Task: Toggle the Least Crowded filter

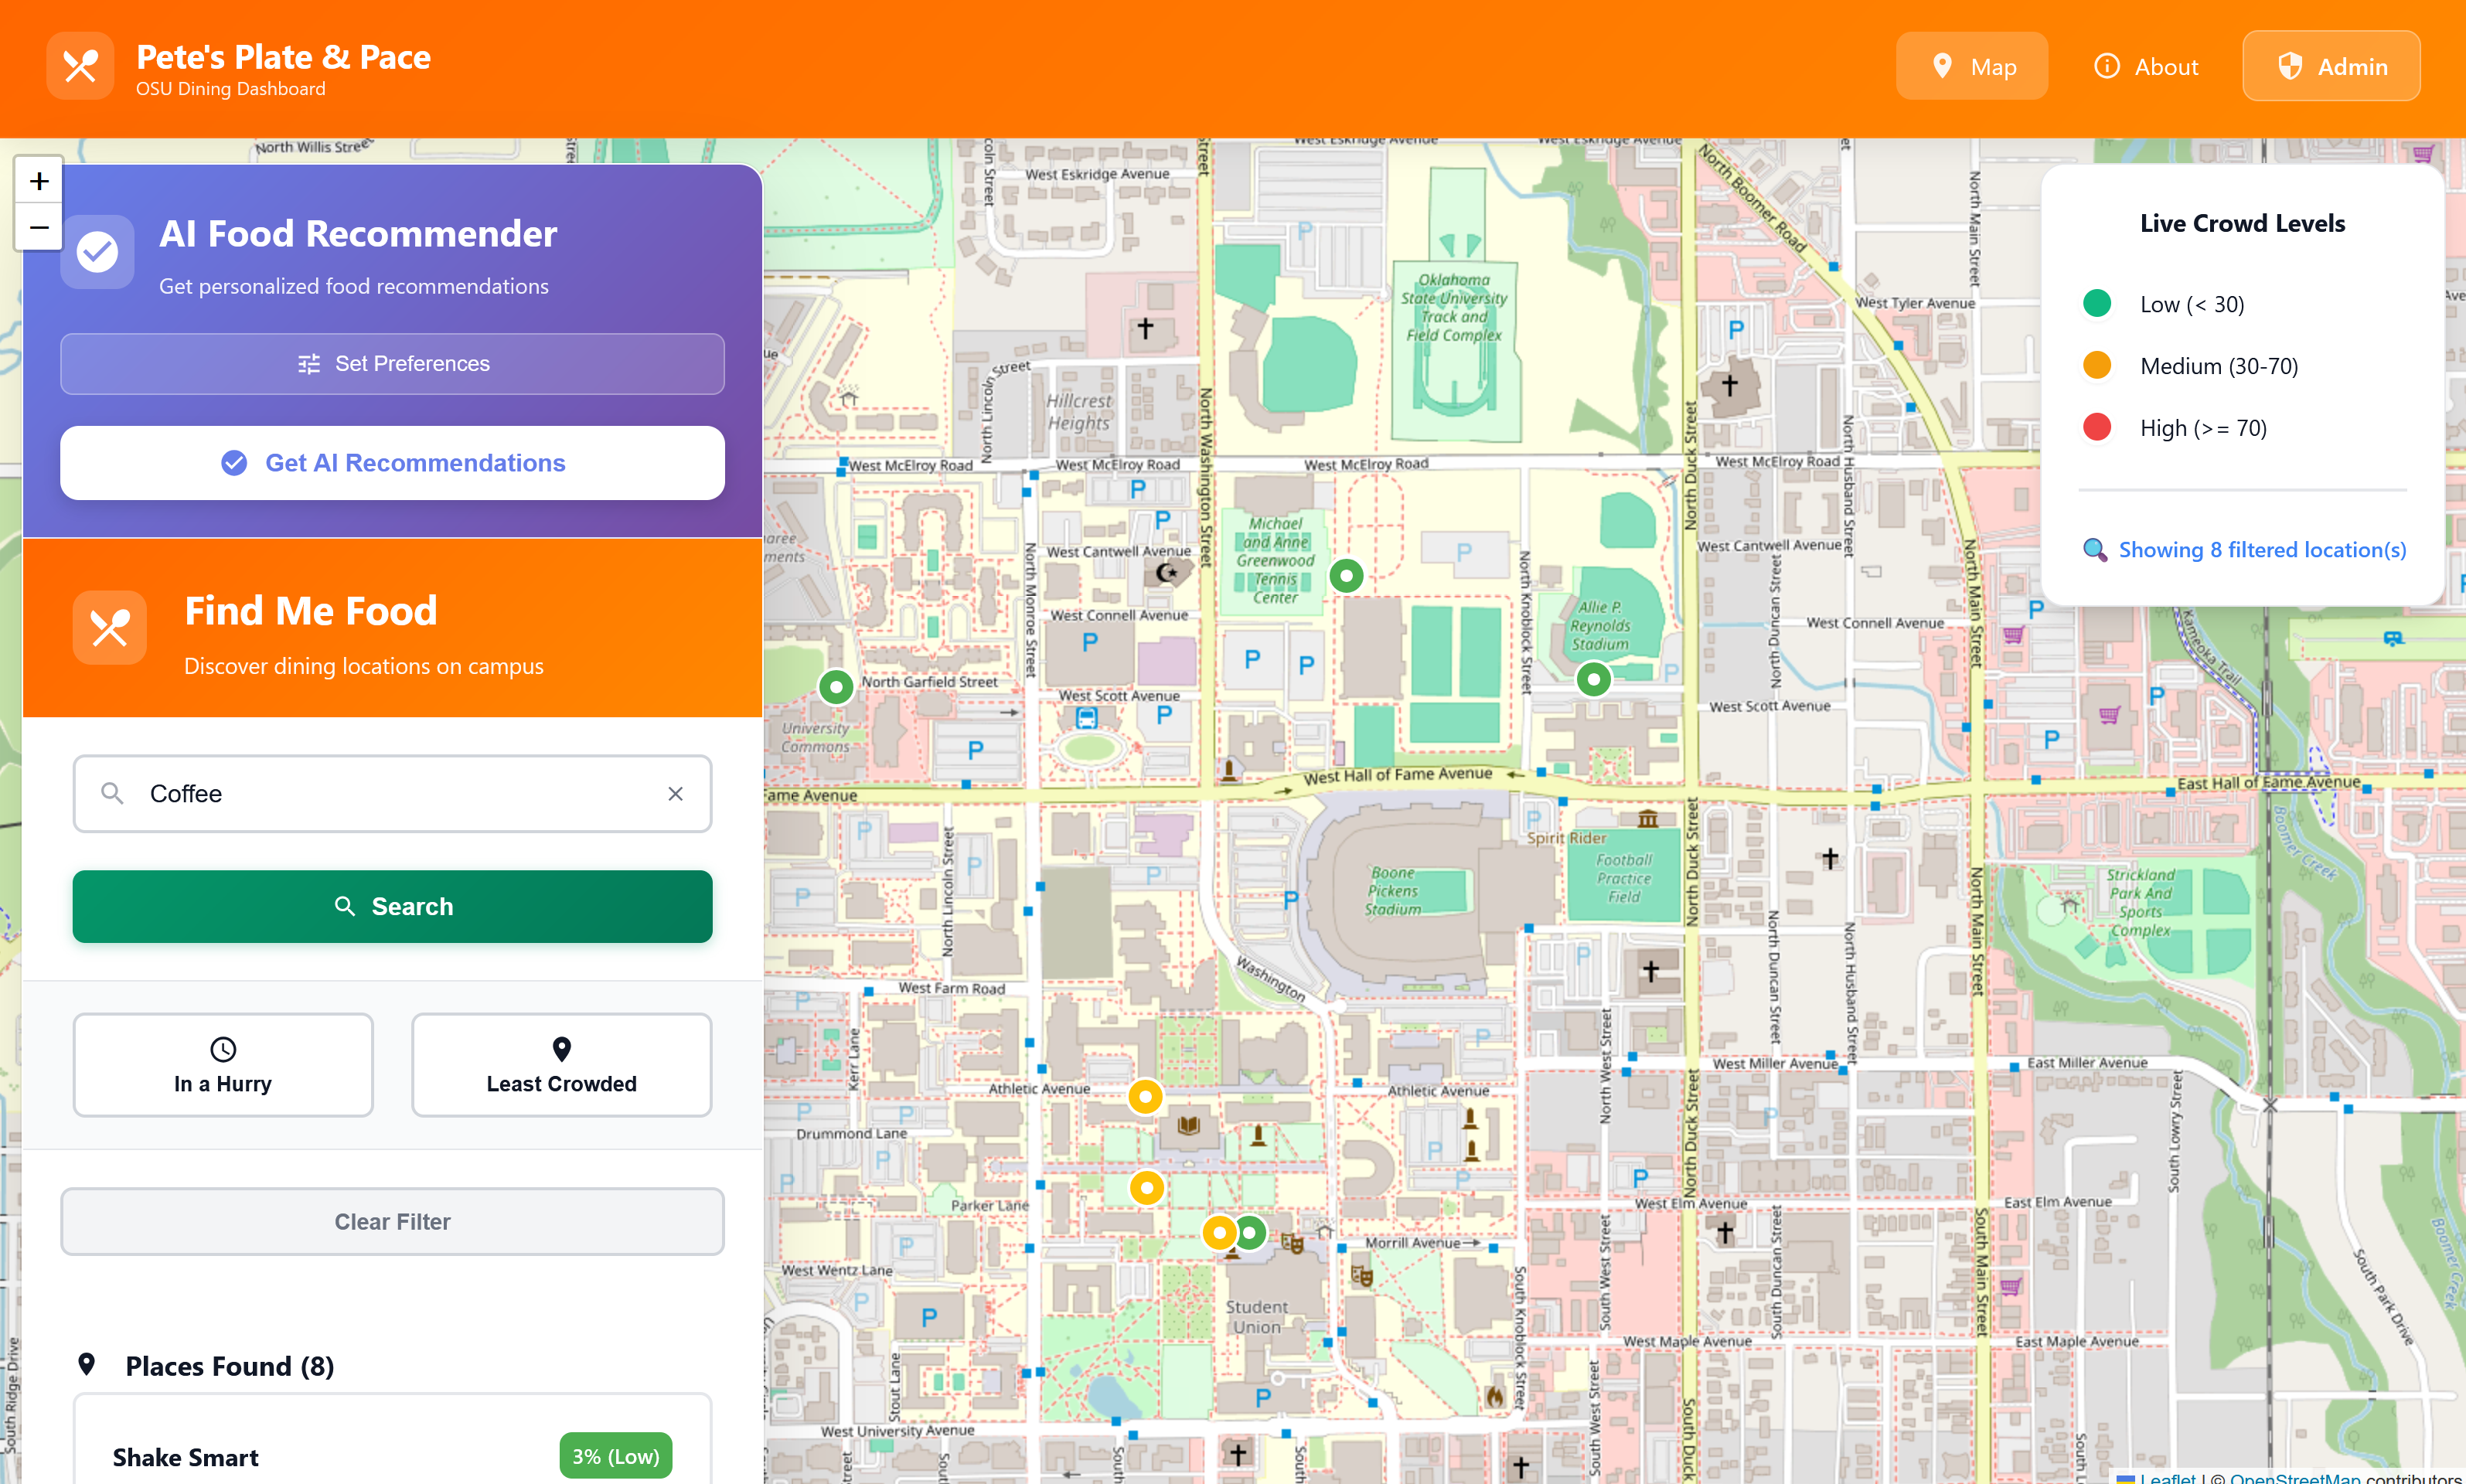Action: [x=561, y=1065]
